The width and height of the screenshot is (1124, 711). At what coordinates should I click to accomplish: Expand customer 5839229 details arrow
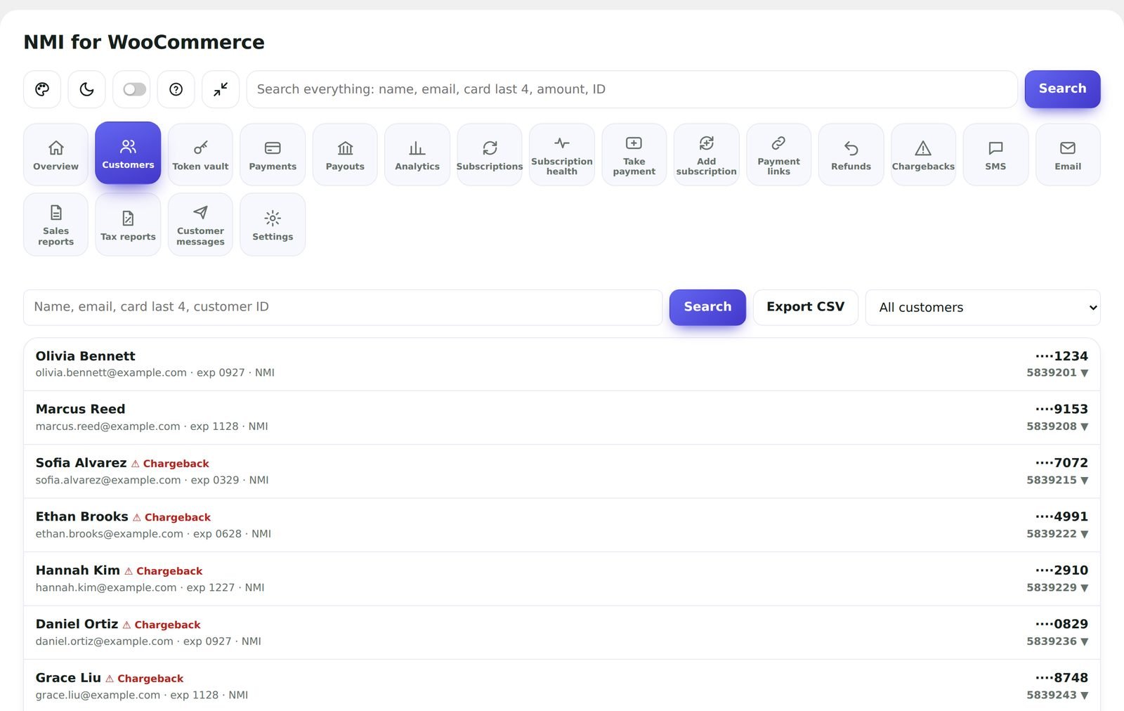[x=1085, y=588]
